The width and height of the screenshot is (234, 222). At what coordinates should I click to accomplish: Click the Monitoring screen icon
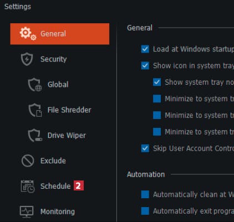[27, 211]
